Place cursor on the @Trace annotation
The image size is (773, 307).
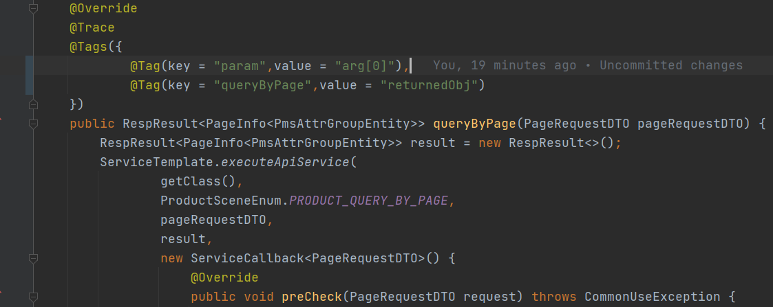(x=92, y=28)
